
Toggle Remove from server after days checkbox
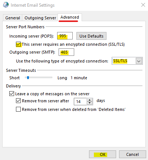click(18, 101)
